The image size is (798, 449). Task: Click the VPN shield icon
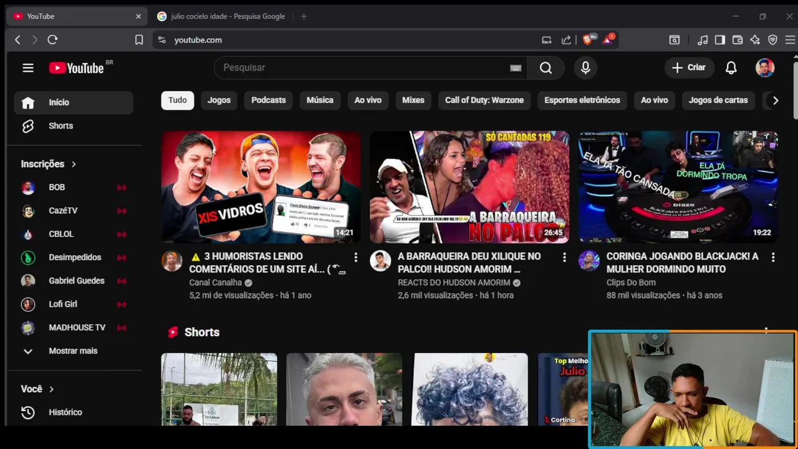point(772,40)
